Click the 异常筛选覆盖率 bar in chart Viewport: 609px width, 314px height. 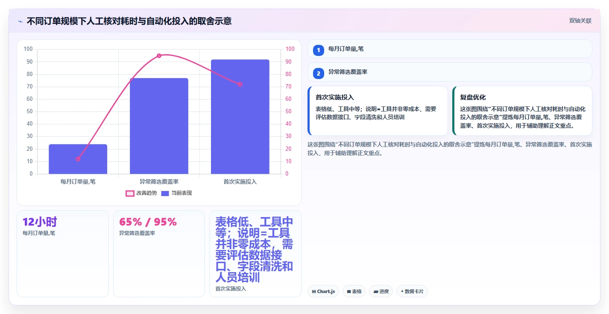(x=159, y=126)
